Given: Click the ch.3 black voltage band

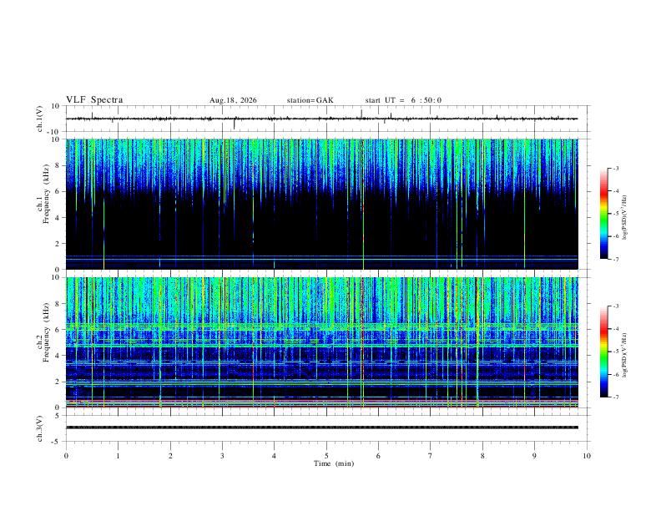Looking at the screenshot, I should [x=321, y=428].
